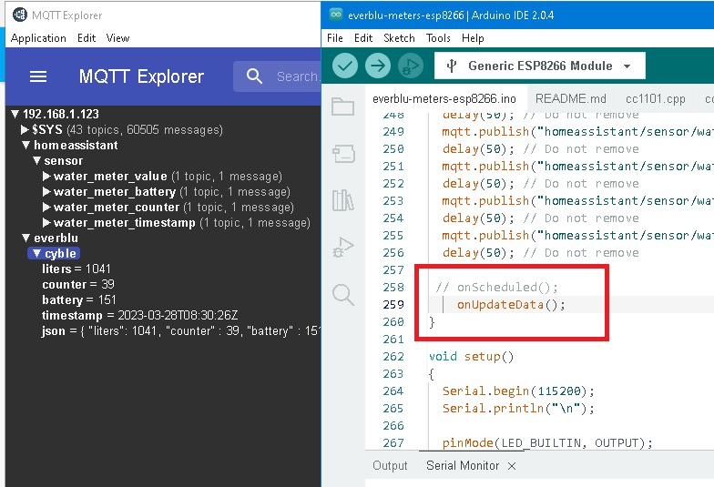Close the Serial Monitor tab

click(512, 466)
